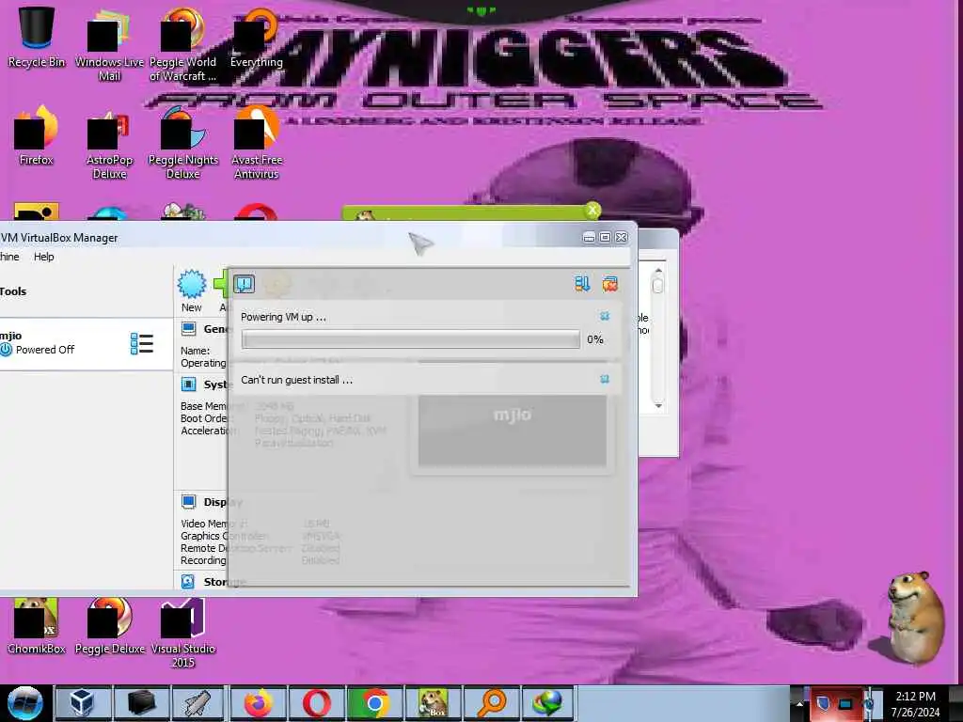The image size is (963, 722).
Task: Close the green popup with its X button
Action: point(592,211)
